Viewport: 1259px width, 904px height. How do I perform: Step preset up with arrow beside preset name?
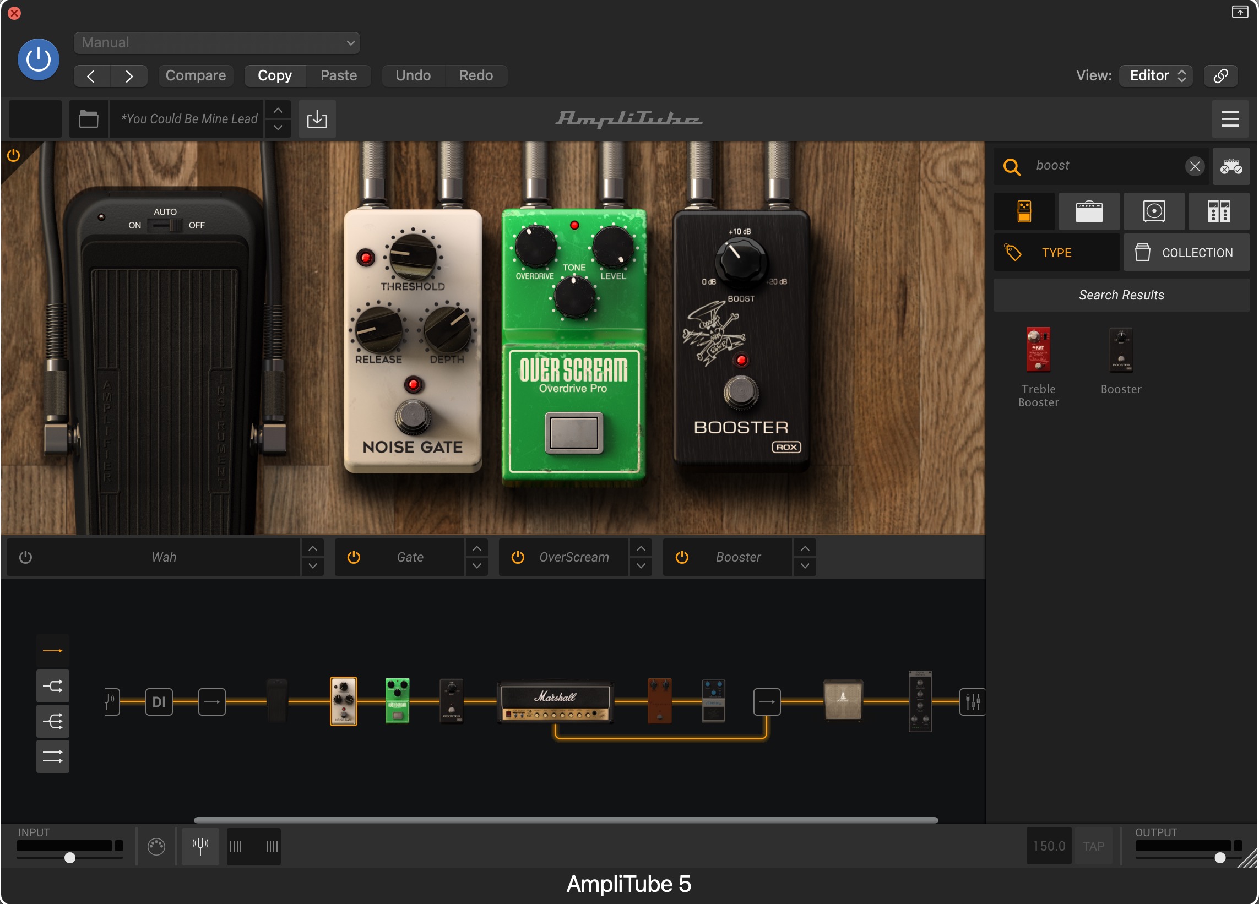(278, 111)
